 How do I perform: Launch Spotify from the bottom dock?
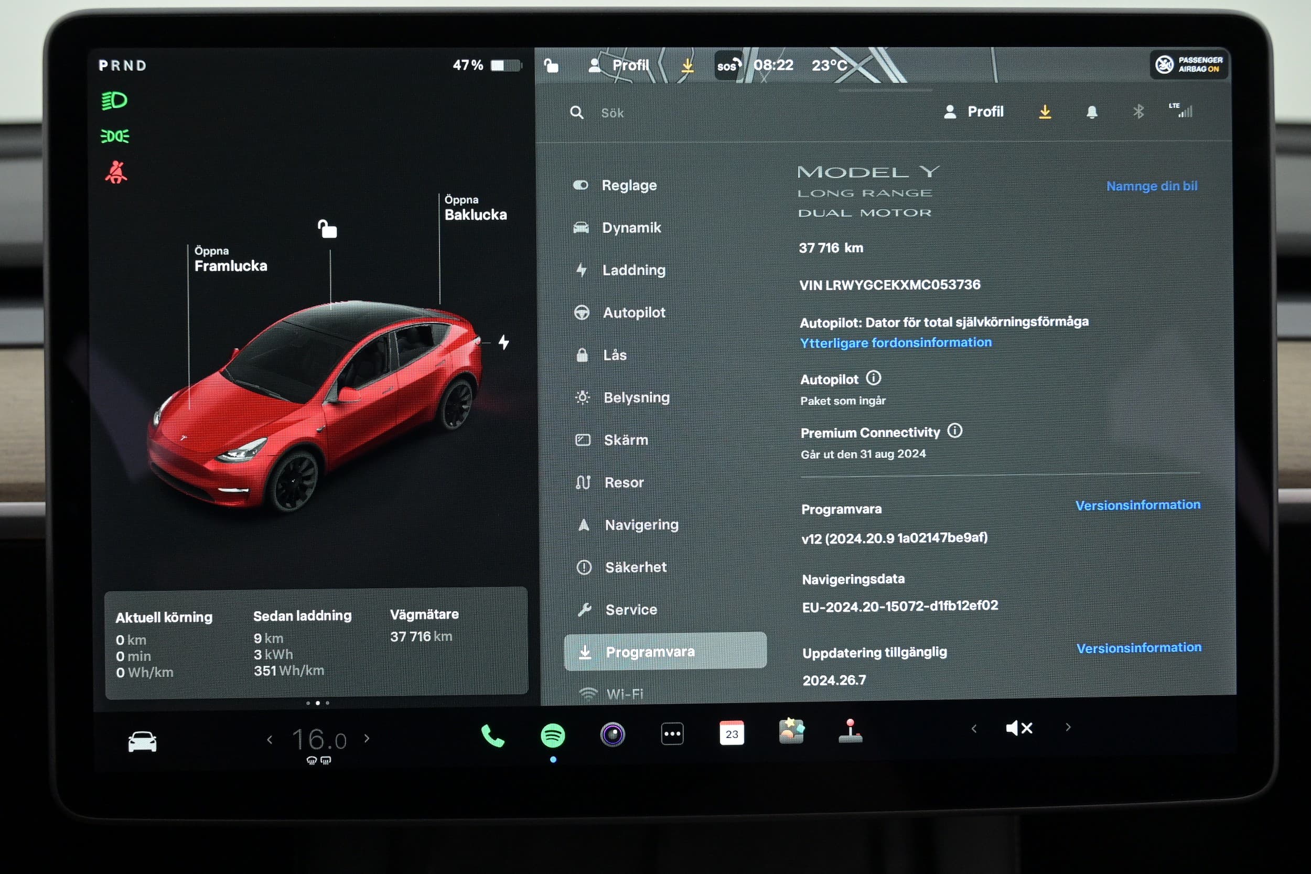[x=552, y=735]
